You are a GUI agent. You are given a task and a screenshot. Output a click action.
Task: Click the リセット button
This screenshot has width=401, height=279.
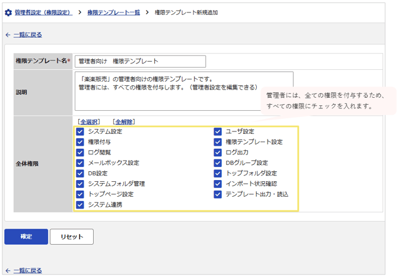72,236
